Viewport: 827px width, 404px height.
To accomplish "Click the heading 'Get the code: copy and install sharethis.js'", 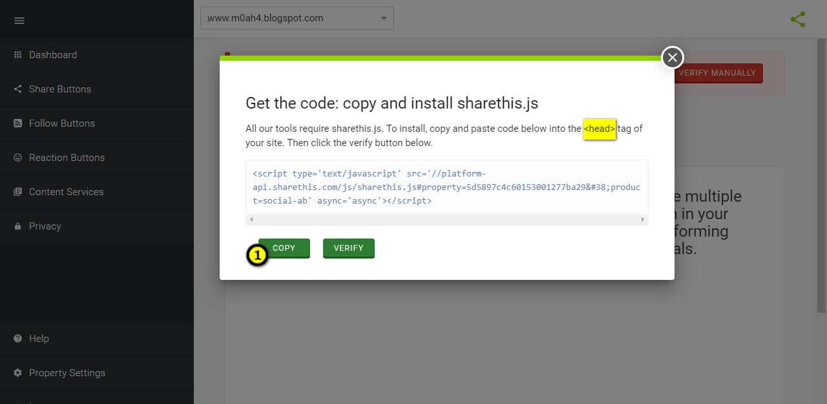I will coord(392,103).
